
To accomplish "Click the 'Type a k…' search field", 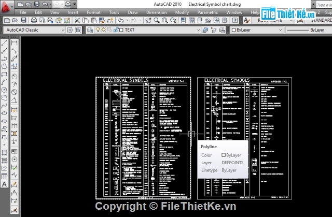I will [x=324, y=5].
